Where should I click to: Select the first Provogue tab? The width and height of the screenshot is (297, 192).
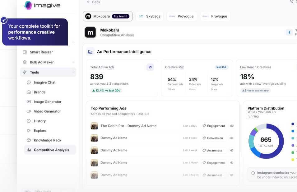coord(181,16)
